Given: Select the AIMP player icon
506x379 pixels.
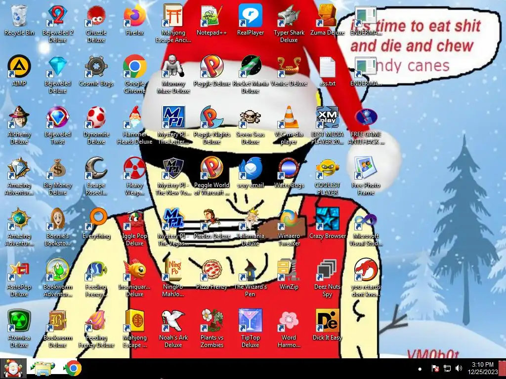Looking at the screenshot, I should (19, 67).
